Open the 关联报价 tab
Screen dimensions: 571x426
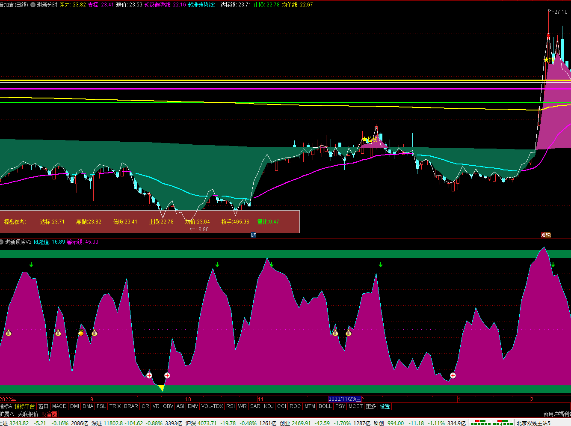click(28, 414)
